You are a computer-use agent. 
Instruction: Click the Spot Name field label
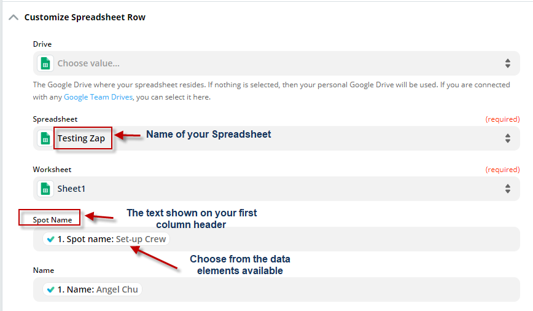pos(52,219)
